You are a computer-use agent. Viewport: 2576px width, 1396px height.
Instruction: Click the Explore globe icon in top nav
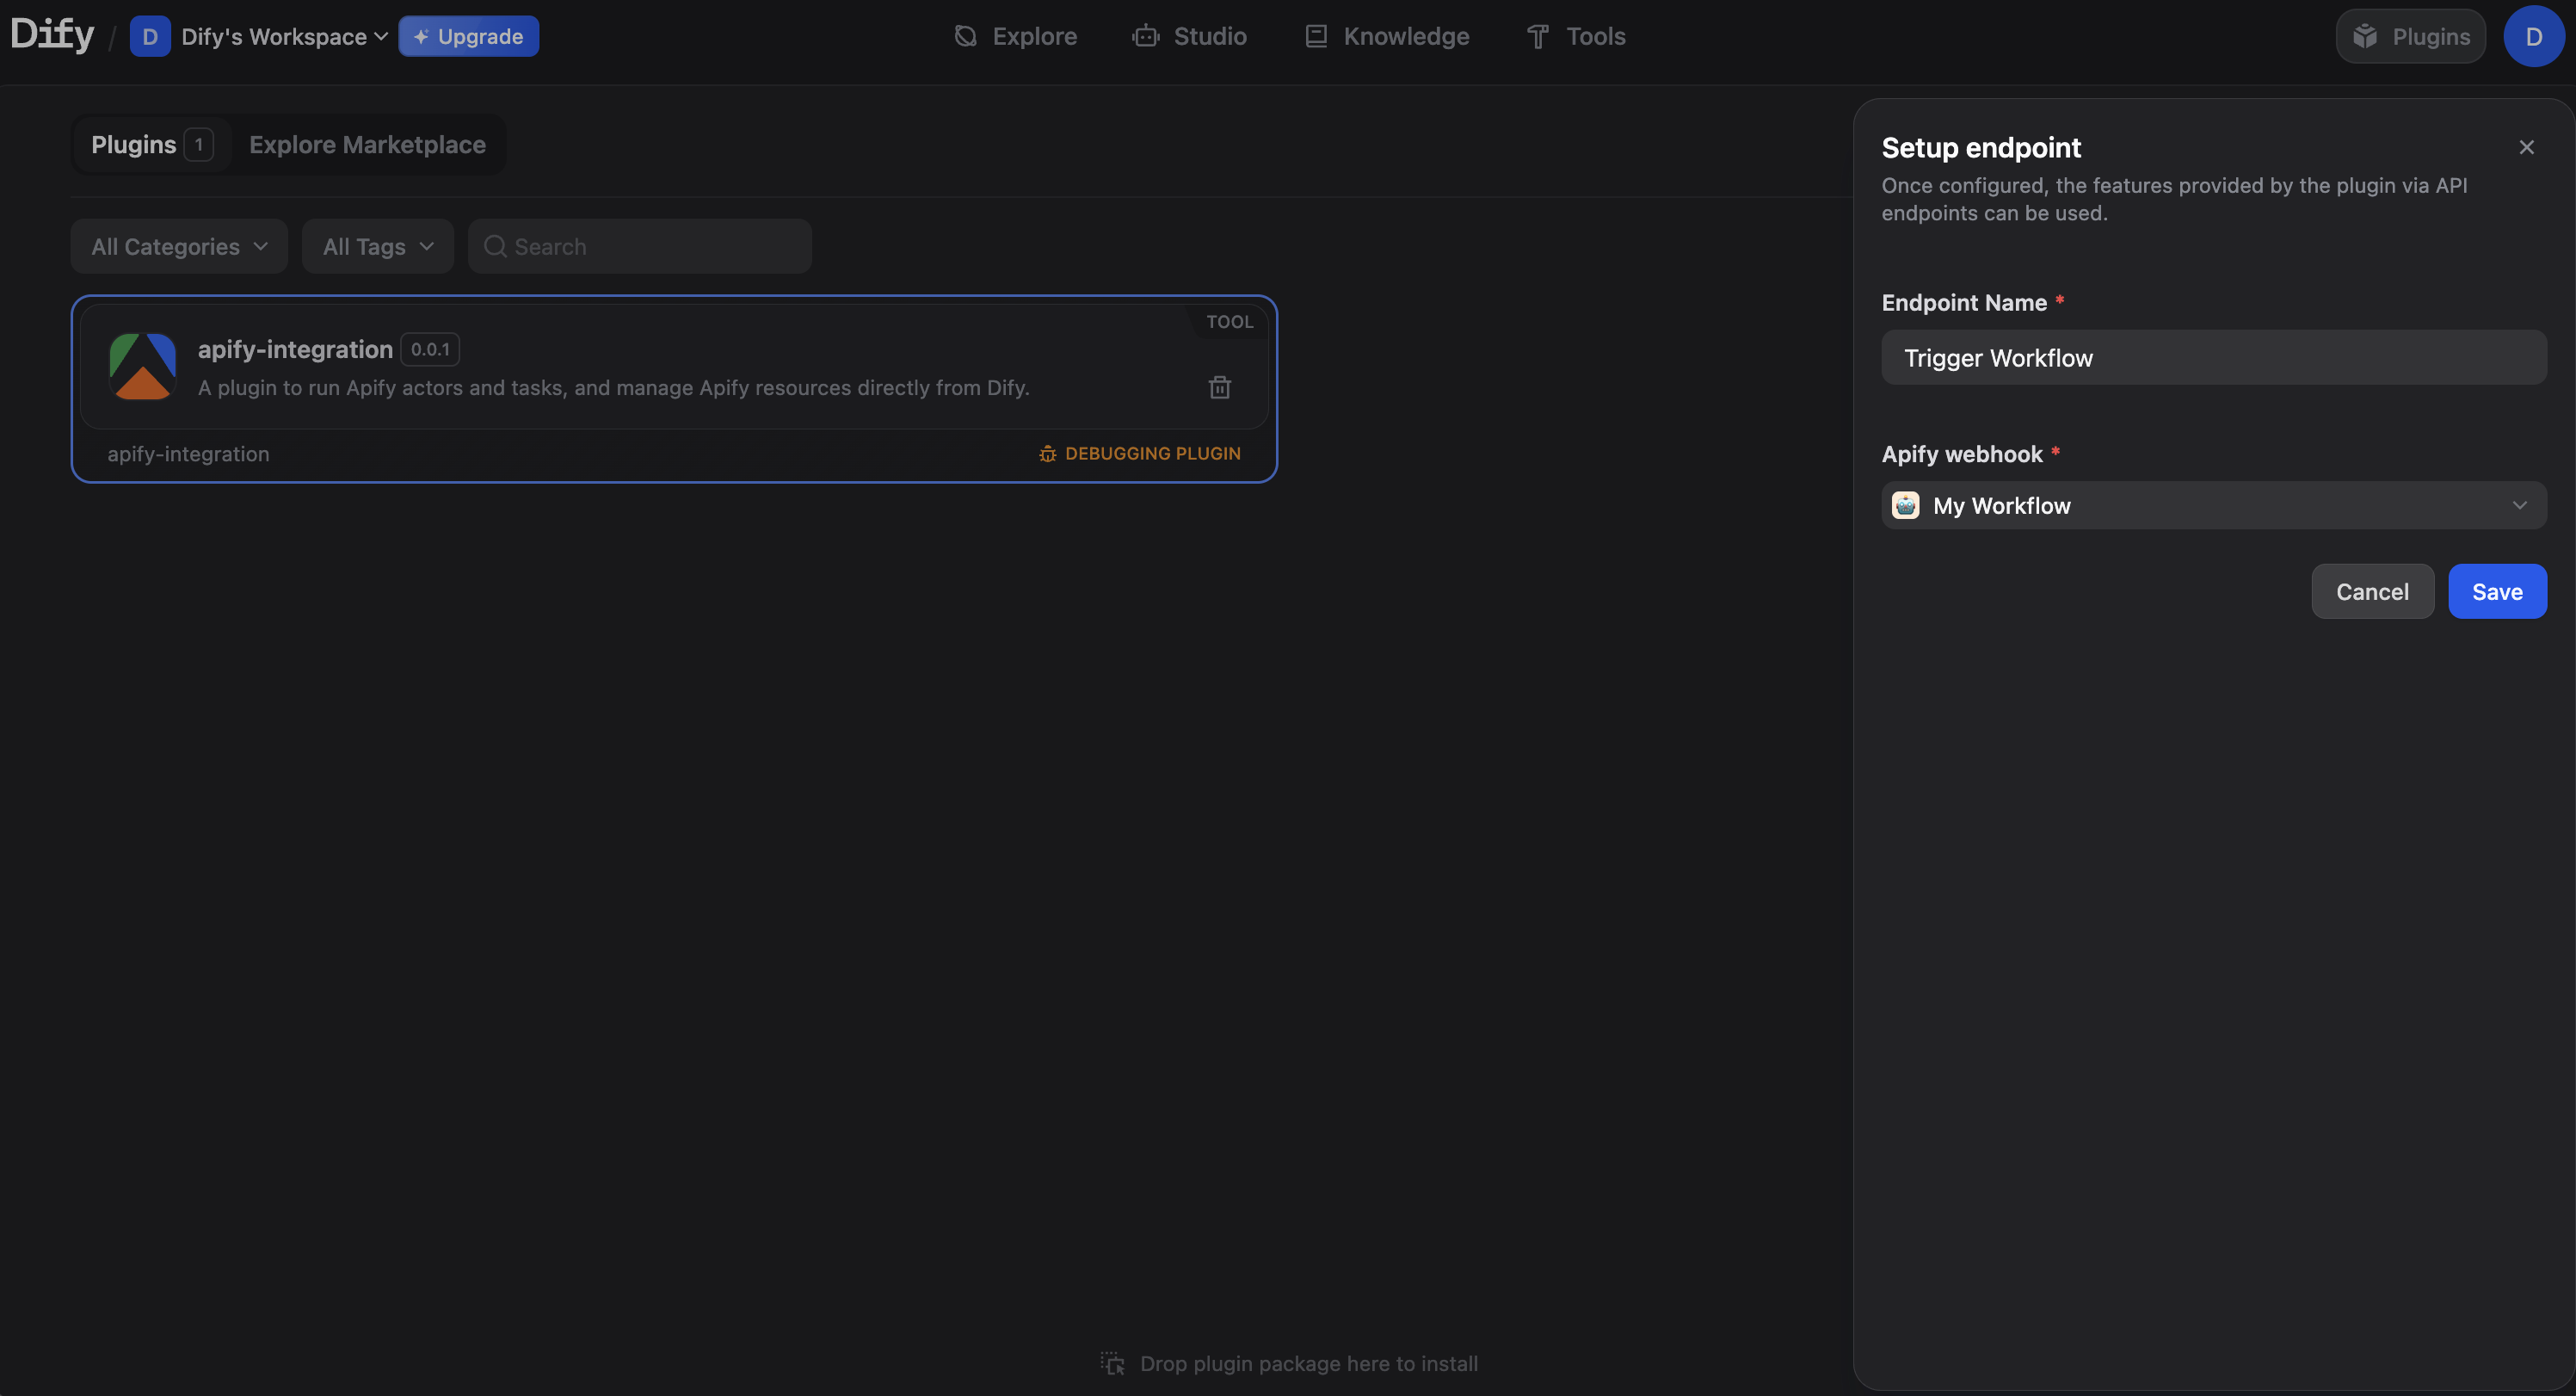click(x=965, y=36)
